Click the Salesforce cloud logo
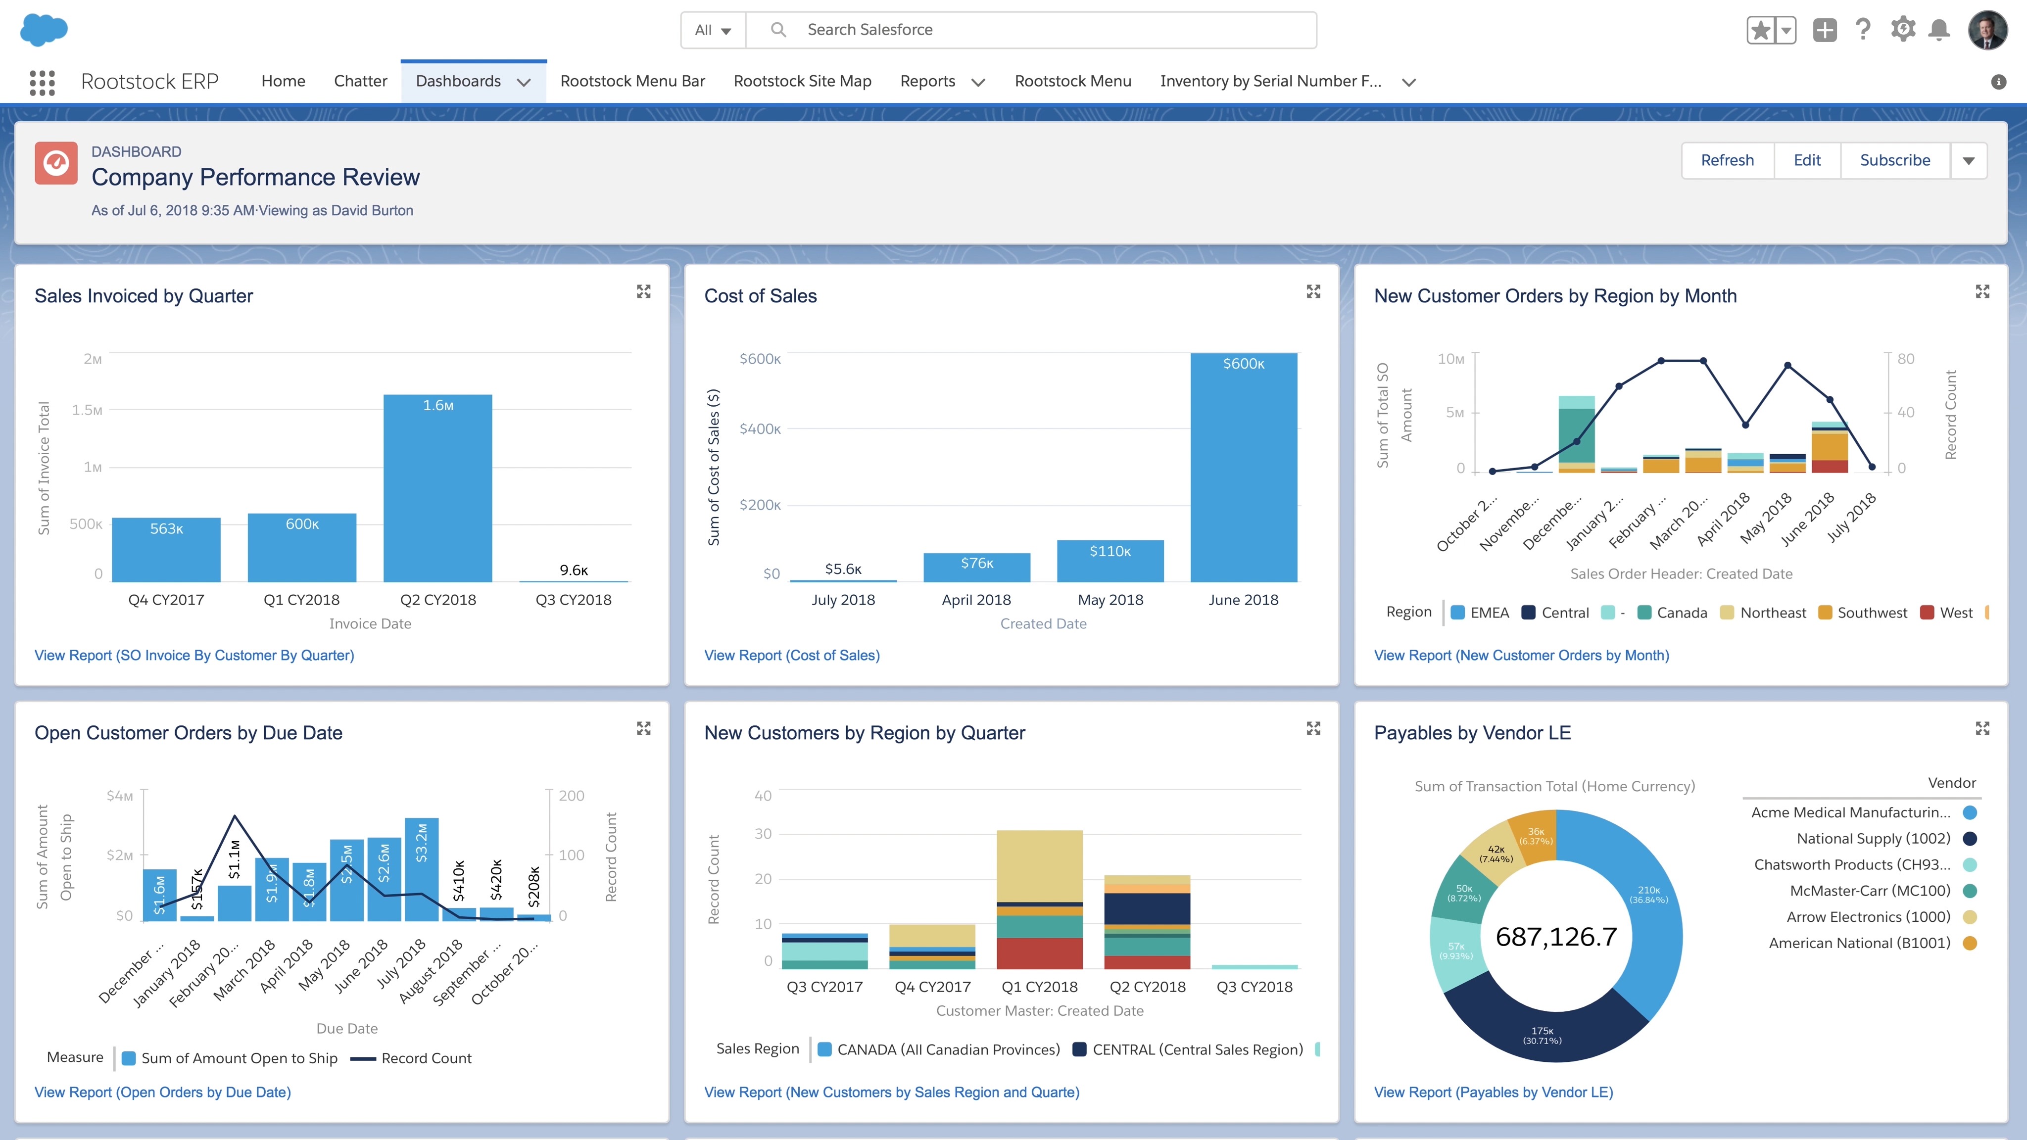 [x=44, y=31]
